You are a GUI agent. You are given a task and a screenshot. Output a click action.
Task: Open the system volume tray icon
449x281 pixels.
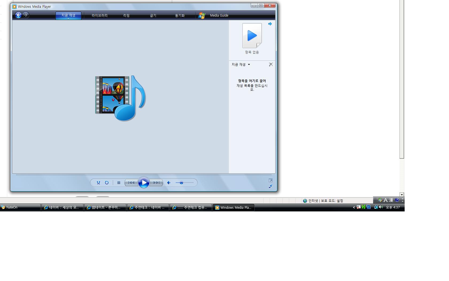pos(381,207)
